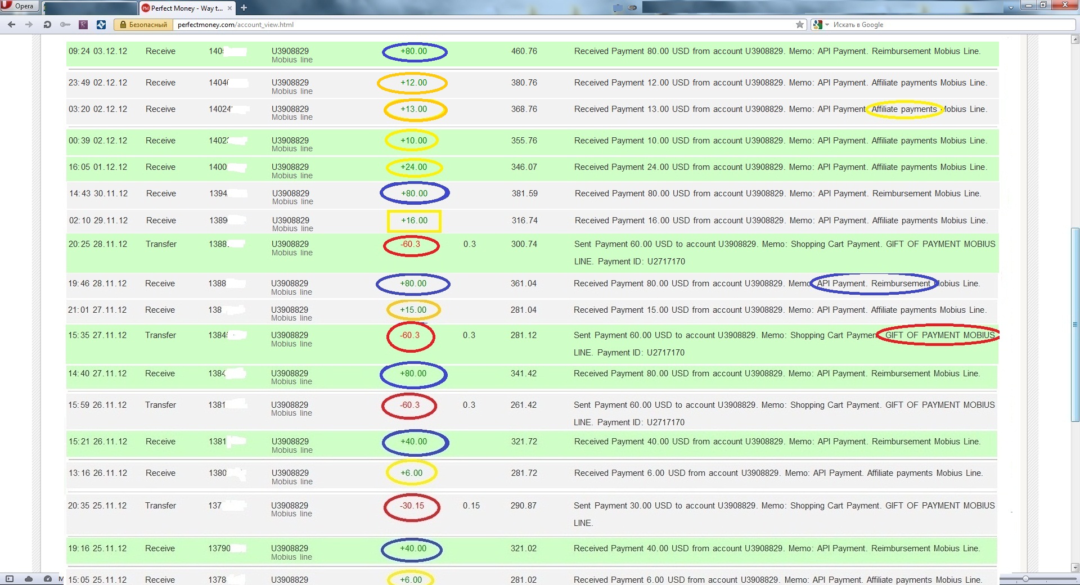Select the 346.07 balance value
This screenshot has width=1080, height=585.
524,167
